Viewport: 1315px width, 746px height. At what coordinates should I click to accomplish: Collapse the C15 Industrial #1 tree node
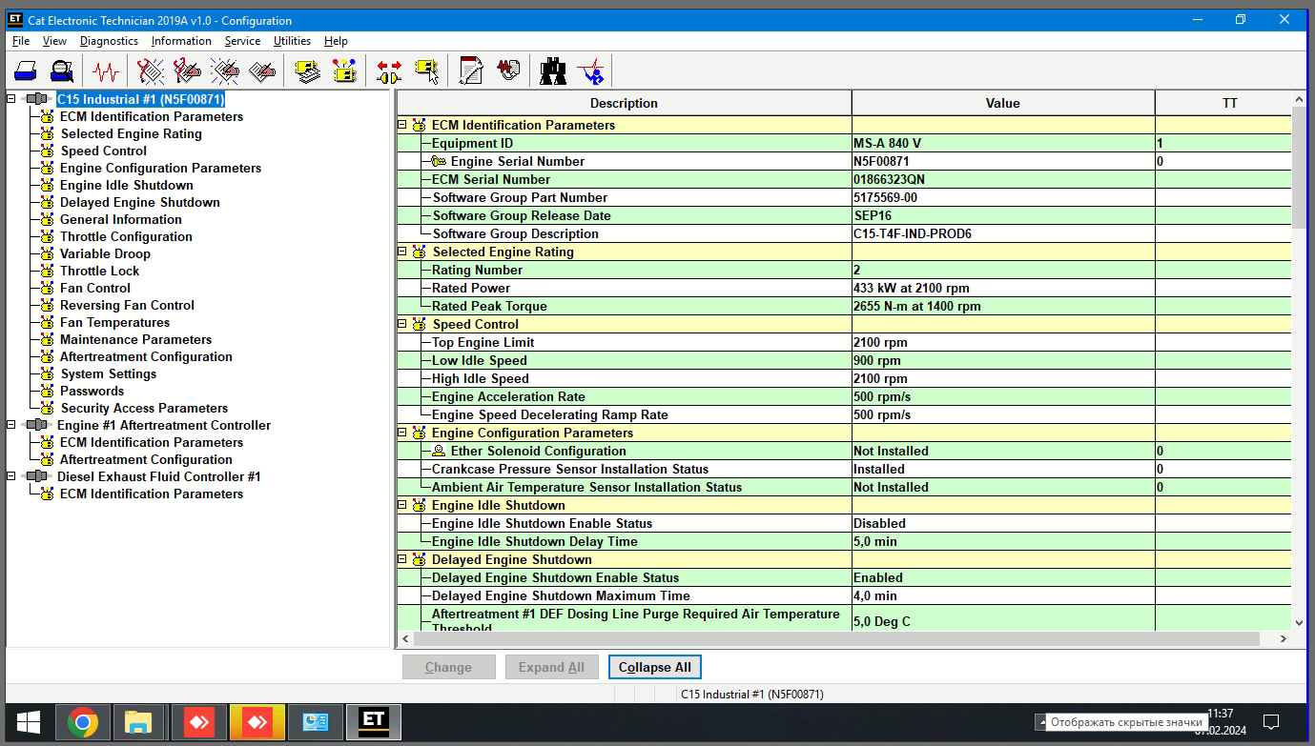10,98
